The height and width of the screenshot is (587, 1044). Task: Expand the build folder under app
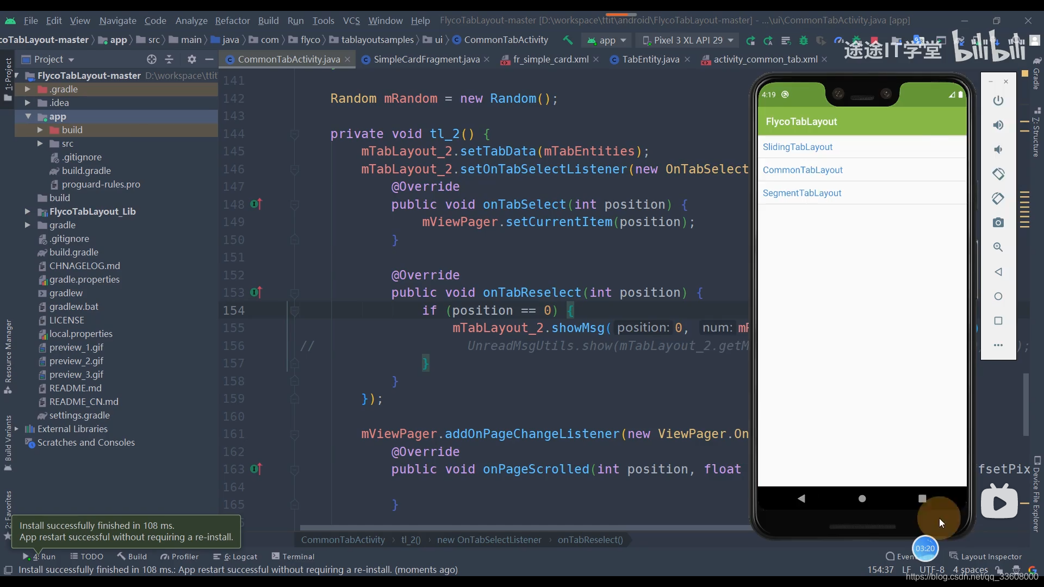click(x=40, y=130)
